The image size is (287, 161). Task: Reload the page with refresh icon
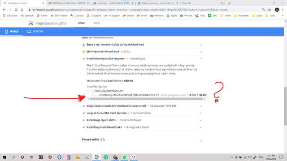coord(16,10)
